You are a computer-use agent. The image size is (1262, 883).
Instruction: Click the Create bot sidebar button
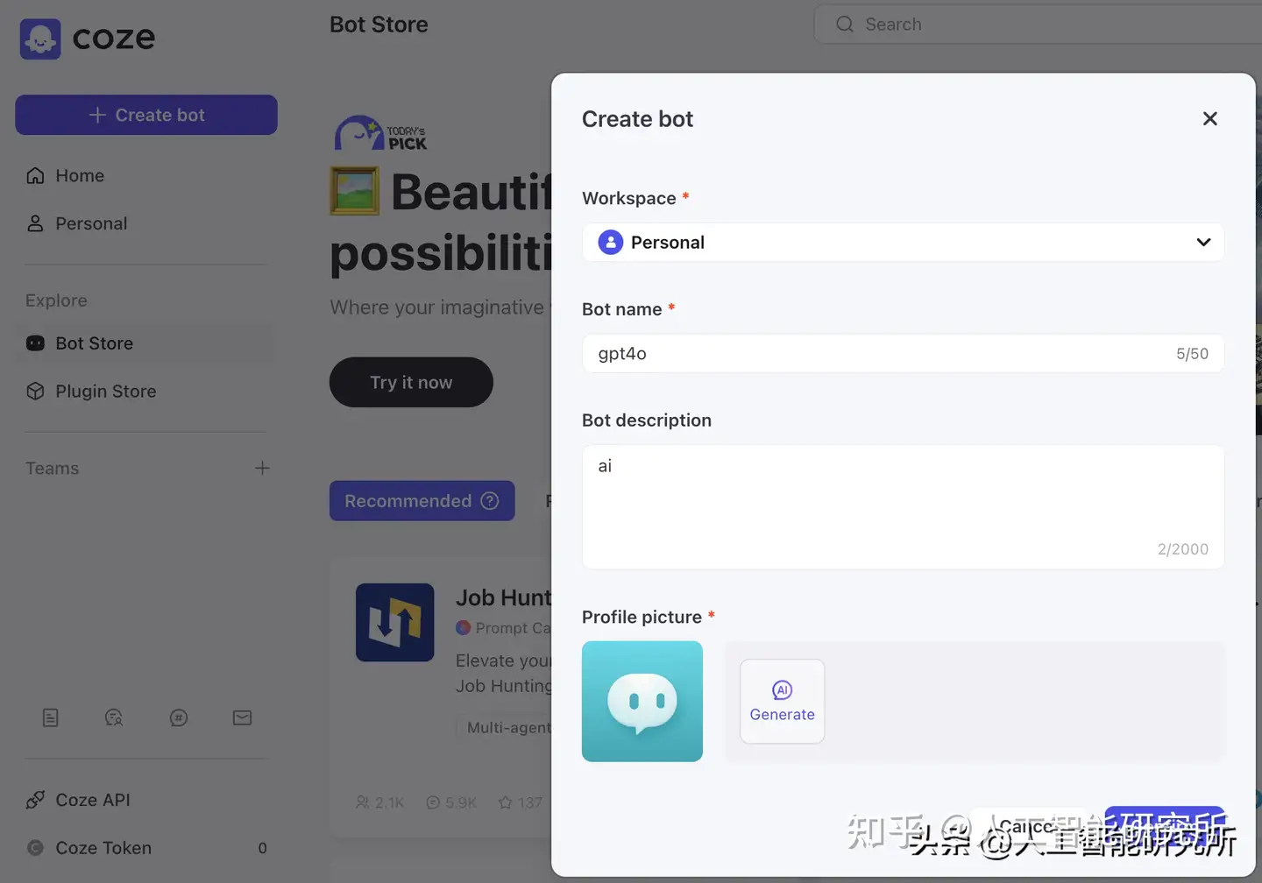(146, 115)
